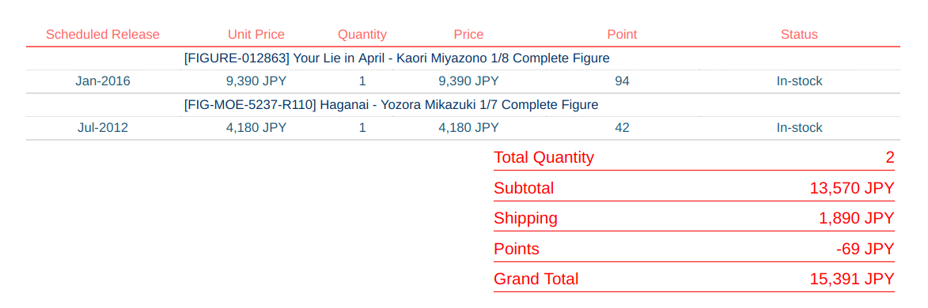Viewport: 928px width, 308px height.
Task: Select the Quantity column header
Action: coord(362,34)
